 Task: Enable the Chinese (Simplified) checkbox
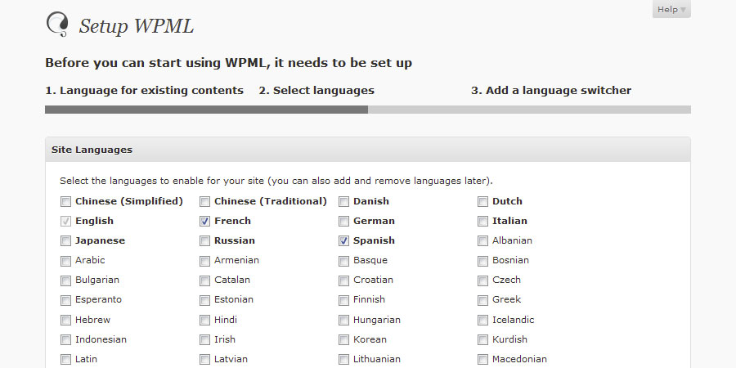65,202
